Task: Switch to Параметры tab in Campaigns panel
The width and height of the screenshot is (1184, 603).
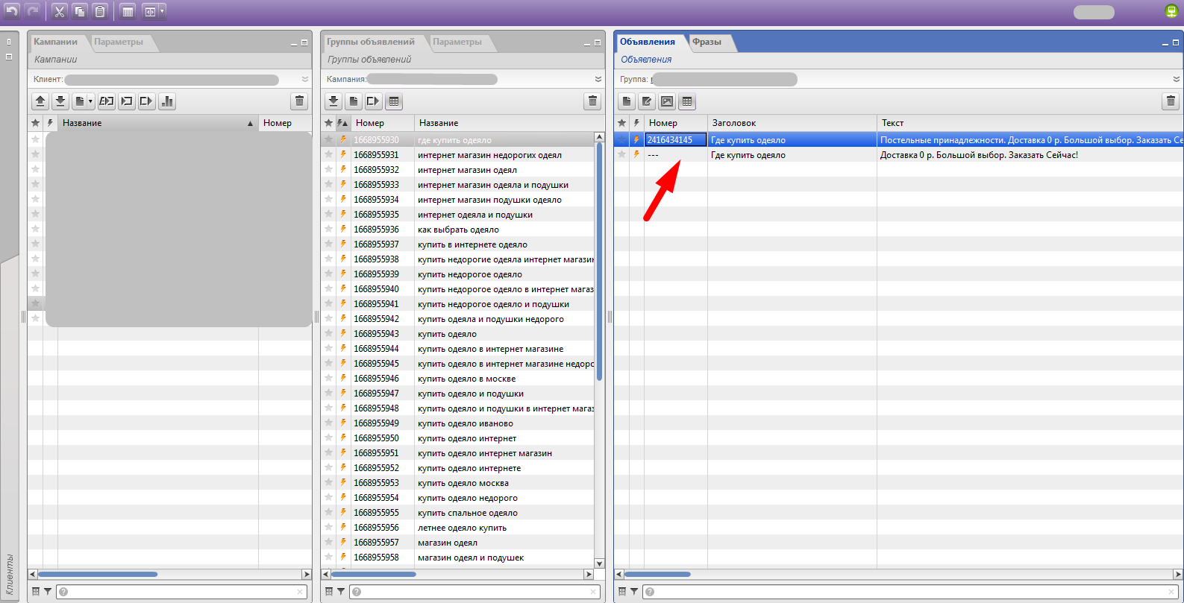Action: point(119,42)
